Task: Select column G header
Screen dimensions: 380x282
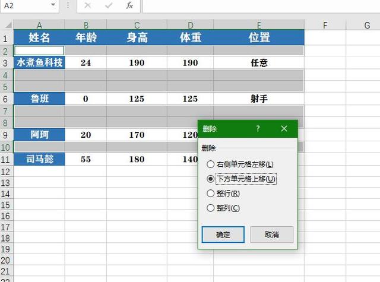Action: 363,25
